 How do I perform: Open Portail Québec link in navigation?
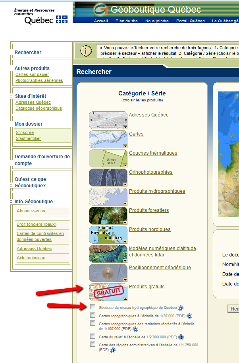tap(191, 21)
